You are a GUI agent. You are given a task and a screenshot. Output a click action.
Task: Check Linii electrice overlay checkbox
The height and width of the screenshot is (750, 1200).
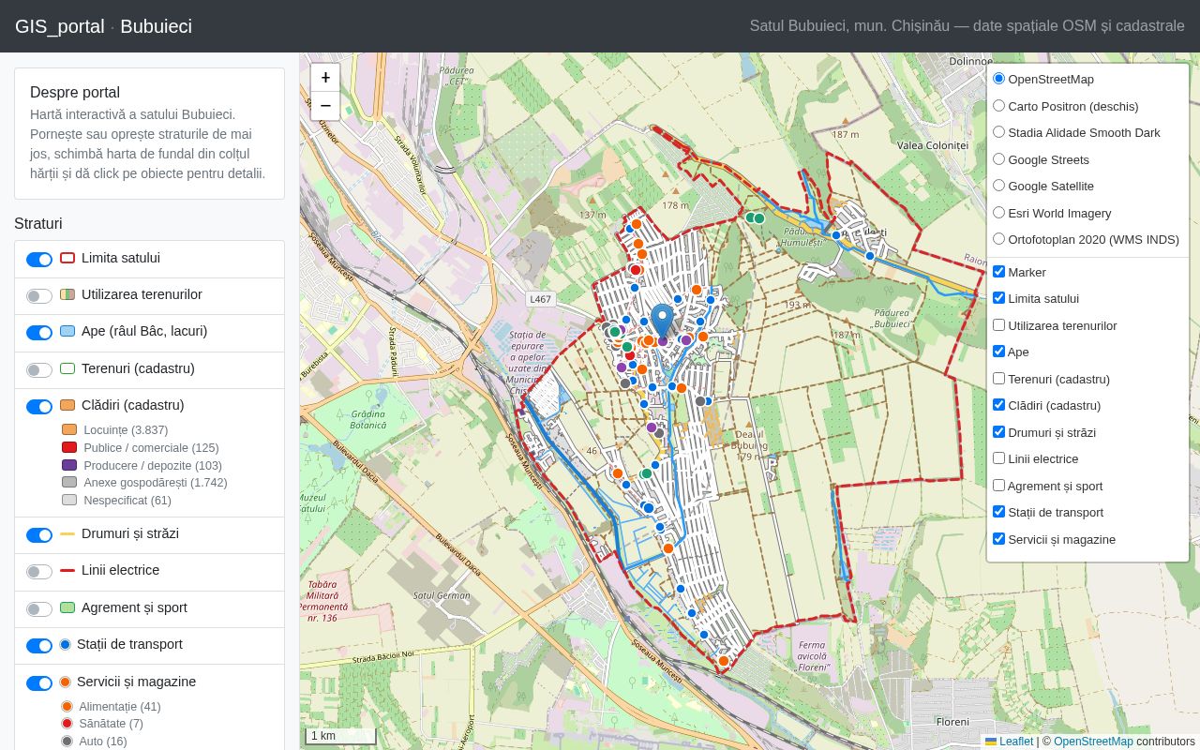coord(998,458)
